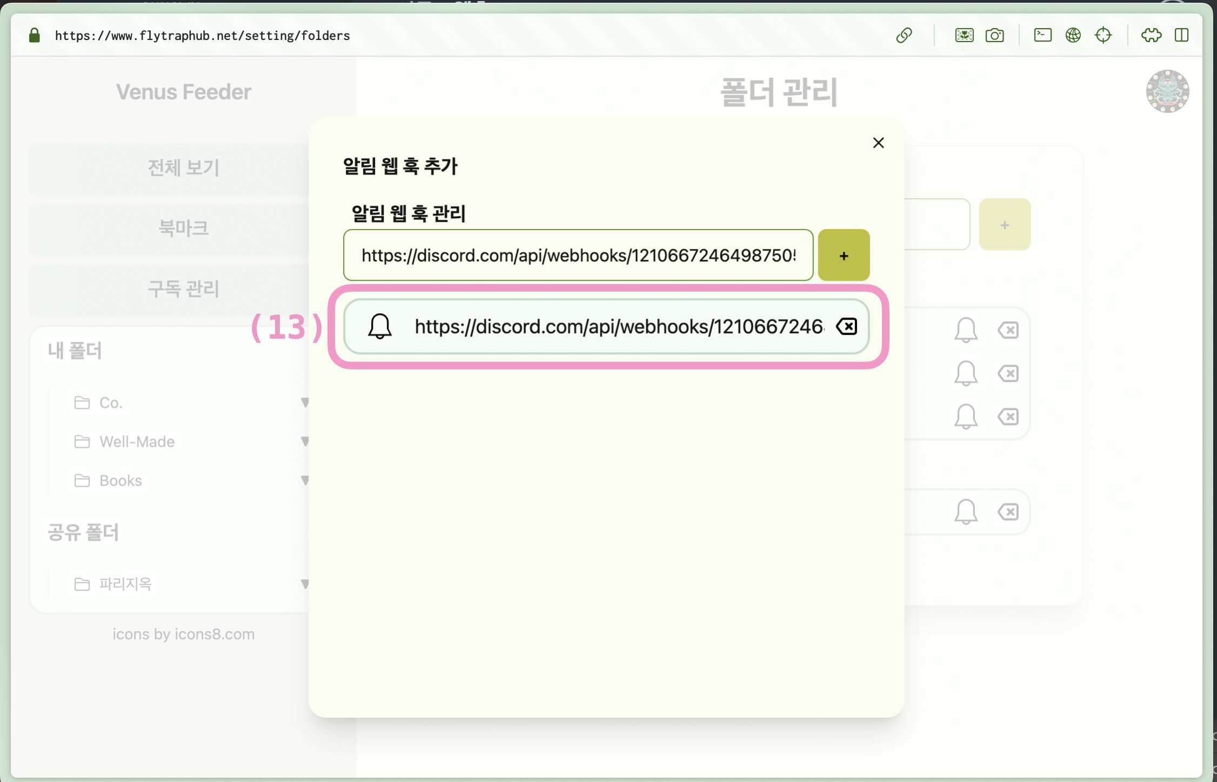
Task: Open the extensions puzzle icon
Action: pyautogui.click(x=1151, y=36)
